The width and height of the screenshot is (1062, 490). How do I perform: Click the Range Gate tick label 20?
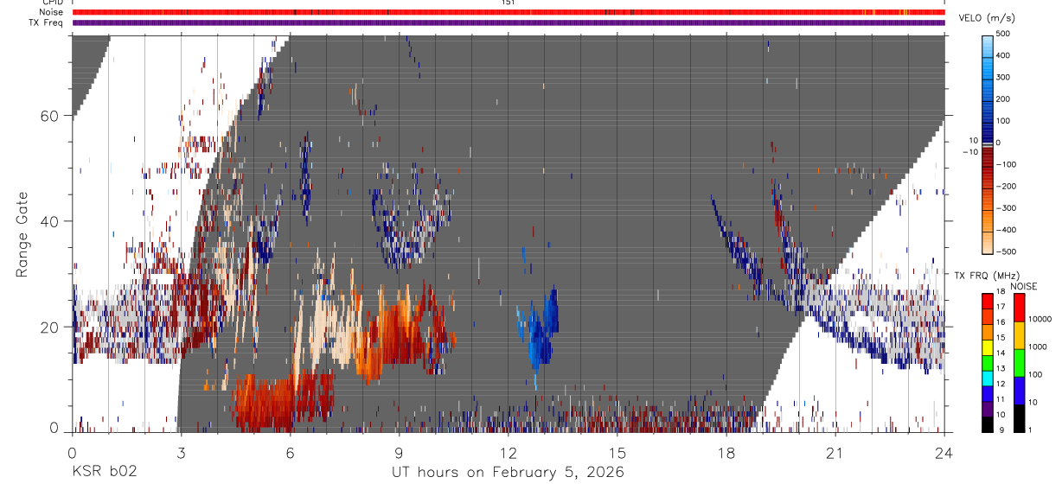pos(49,327)
